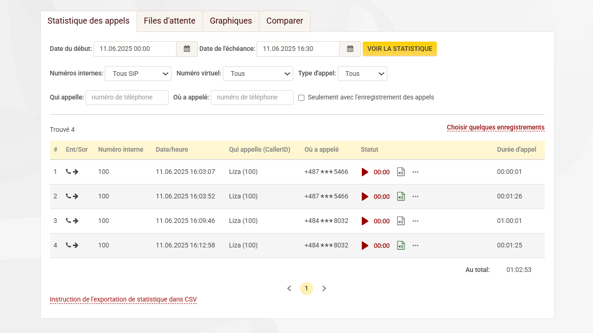The height and width of the screenshot is (333, 593).
Task: Play recording of call at 16:12:58
Action: click(365, 246)
